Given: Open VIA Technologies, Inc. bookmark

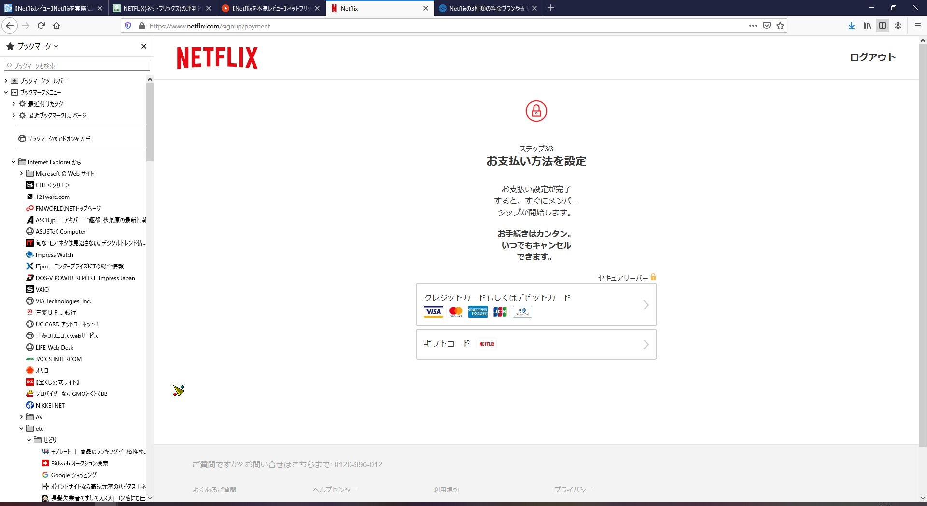Looking at the screenshot, I should [58, 301].
